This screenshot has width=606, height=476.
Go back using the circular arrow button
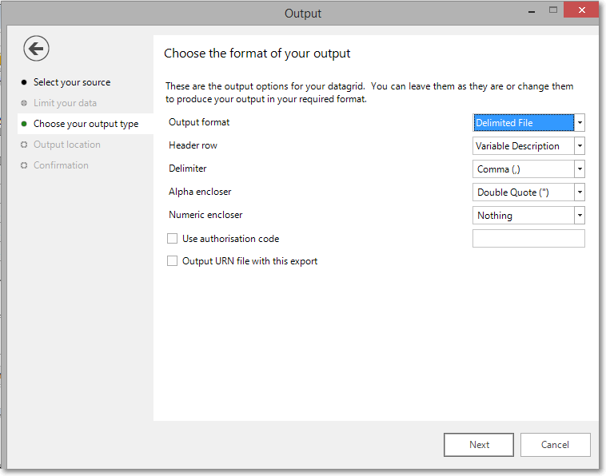tap(36, 49)
